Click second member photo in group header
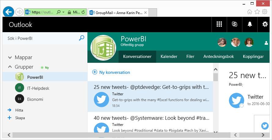This screenshot has height=140, width=272. (236, 42)
